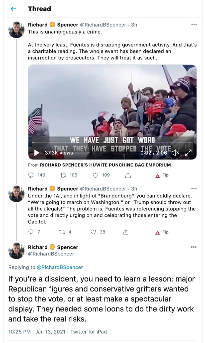
Task: Play the embedded video
Action: tap(37, 152)
